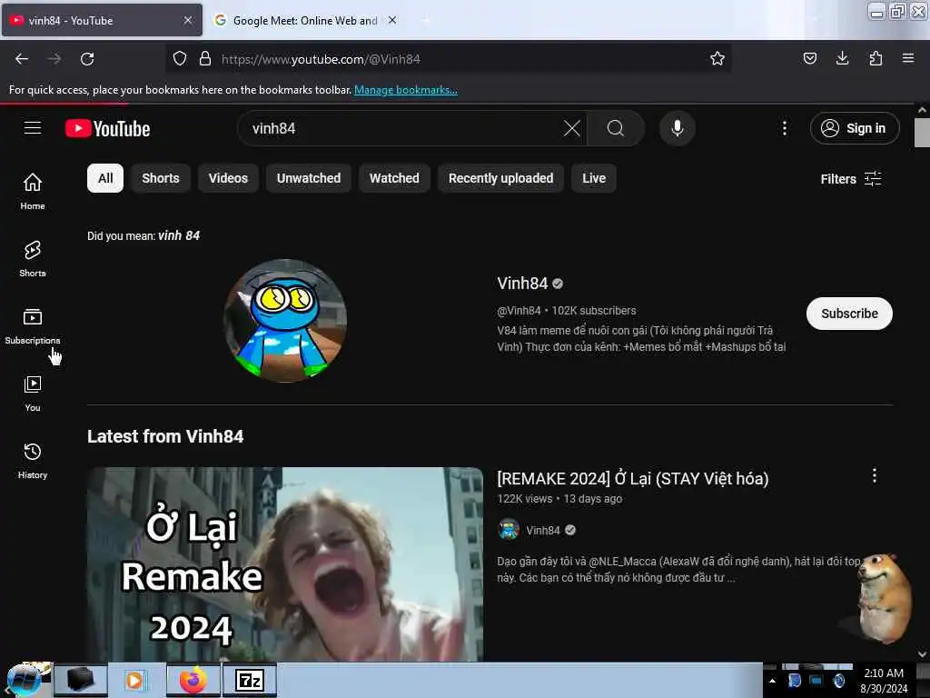Click Manage bookmarks link
This screenshot has width=930, height=698.
pos(406,90)
